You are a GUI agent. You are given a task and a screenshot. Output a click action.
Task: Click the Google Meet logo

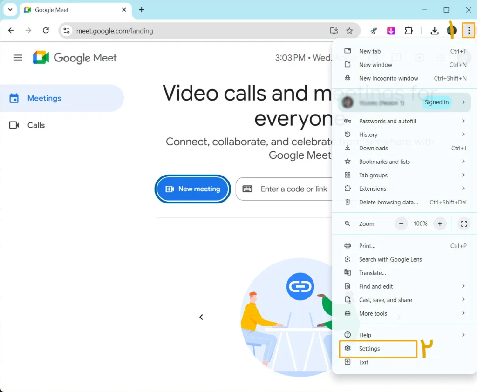click(x=75, y=57)
